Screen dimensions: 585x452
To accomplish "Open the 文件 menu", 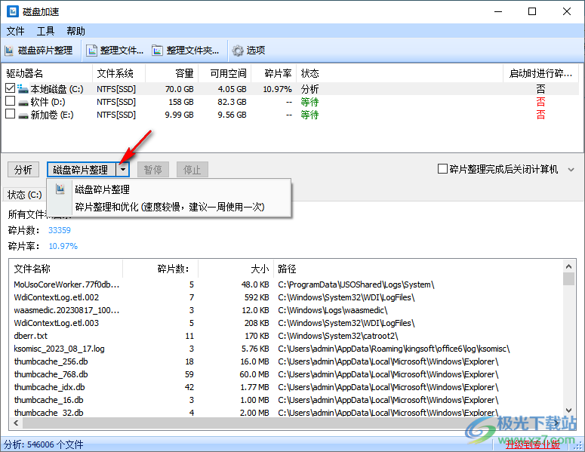I will (15, 31).
